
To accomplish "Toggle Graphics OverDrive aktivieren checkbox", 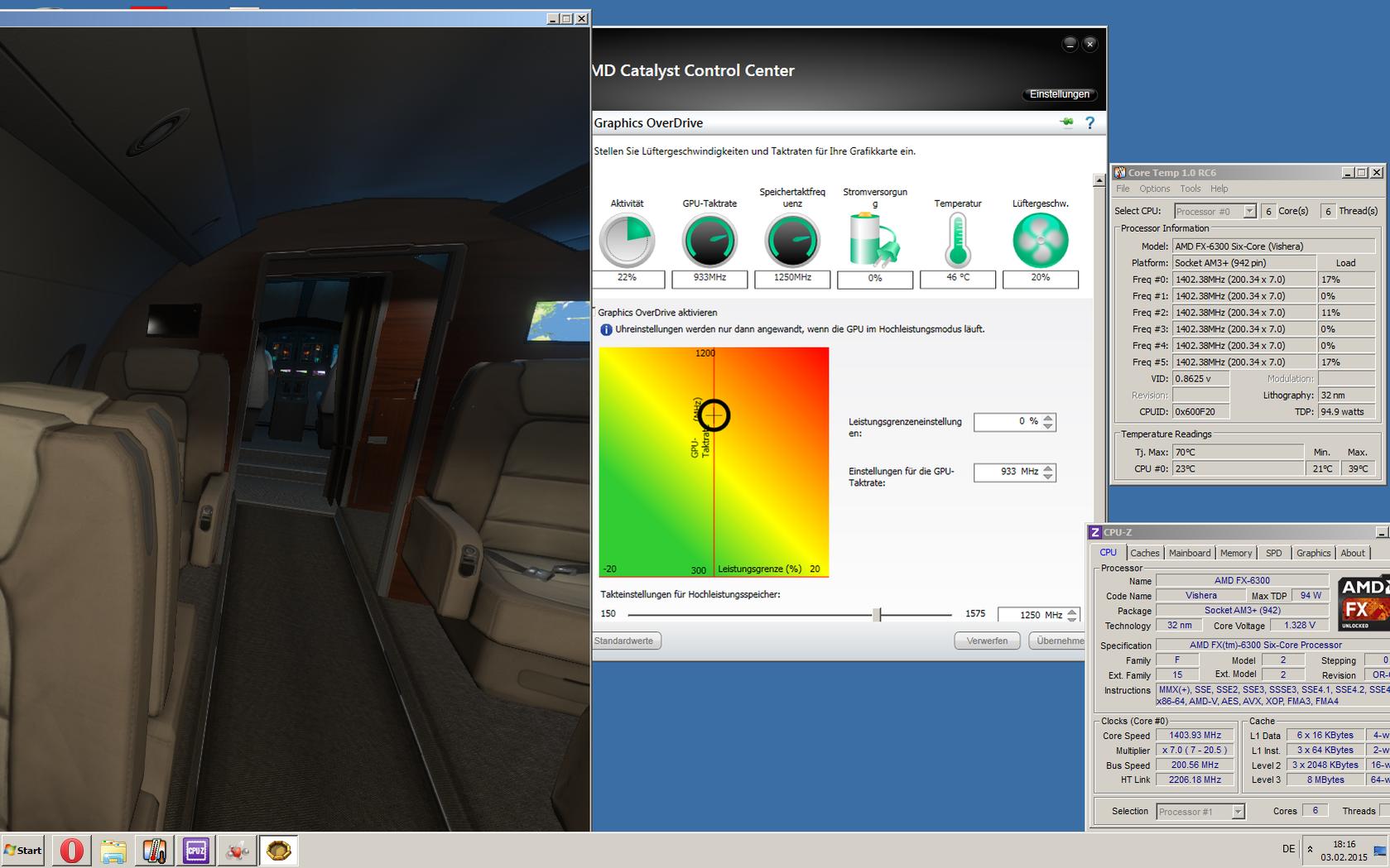I will tap(594, 312).
